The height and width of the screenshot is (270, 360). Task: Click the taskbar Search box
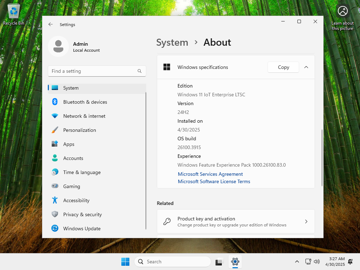point(173,262)
